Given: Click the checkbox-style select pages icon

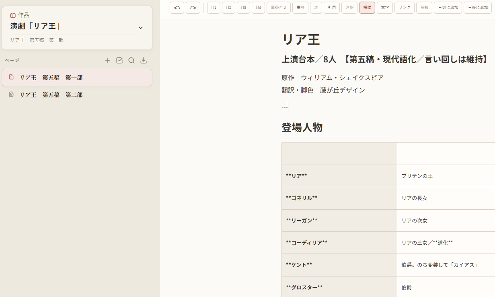Looking at the screenshot, I should (x=119, y=60).
